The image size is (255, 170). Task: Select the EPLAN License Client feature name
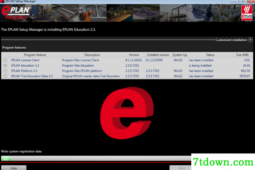(x=25, y=60)
